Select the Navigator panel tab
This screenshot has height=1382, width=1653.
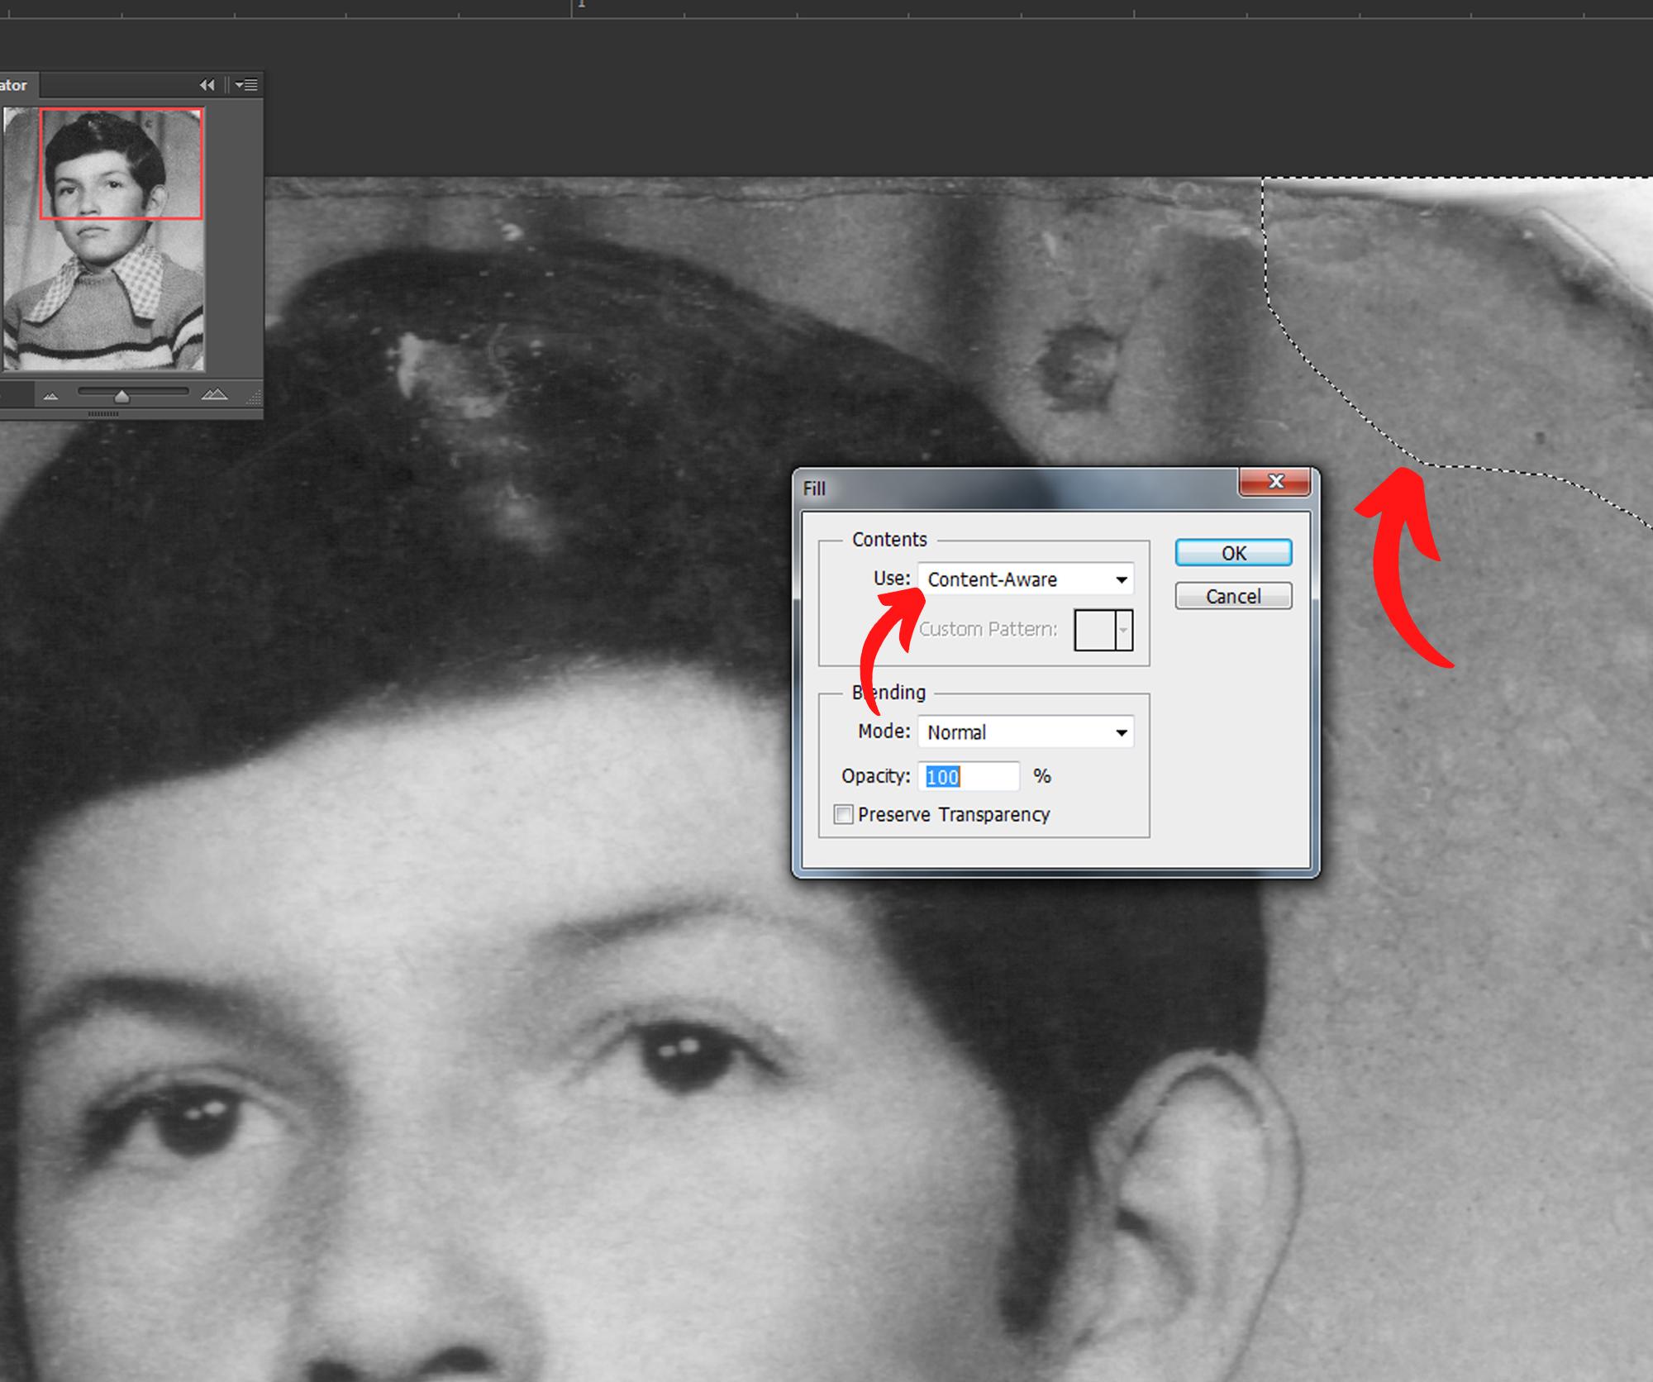(x=15, y=85)
